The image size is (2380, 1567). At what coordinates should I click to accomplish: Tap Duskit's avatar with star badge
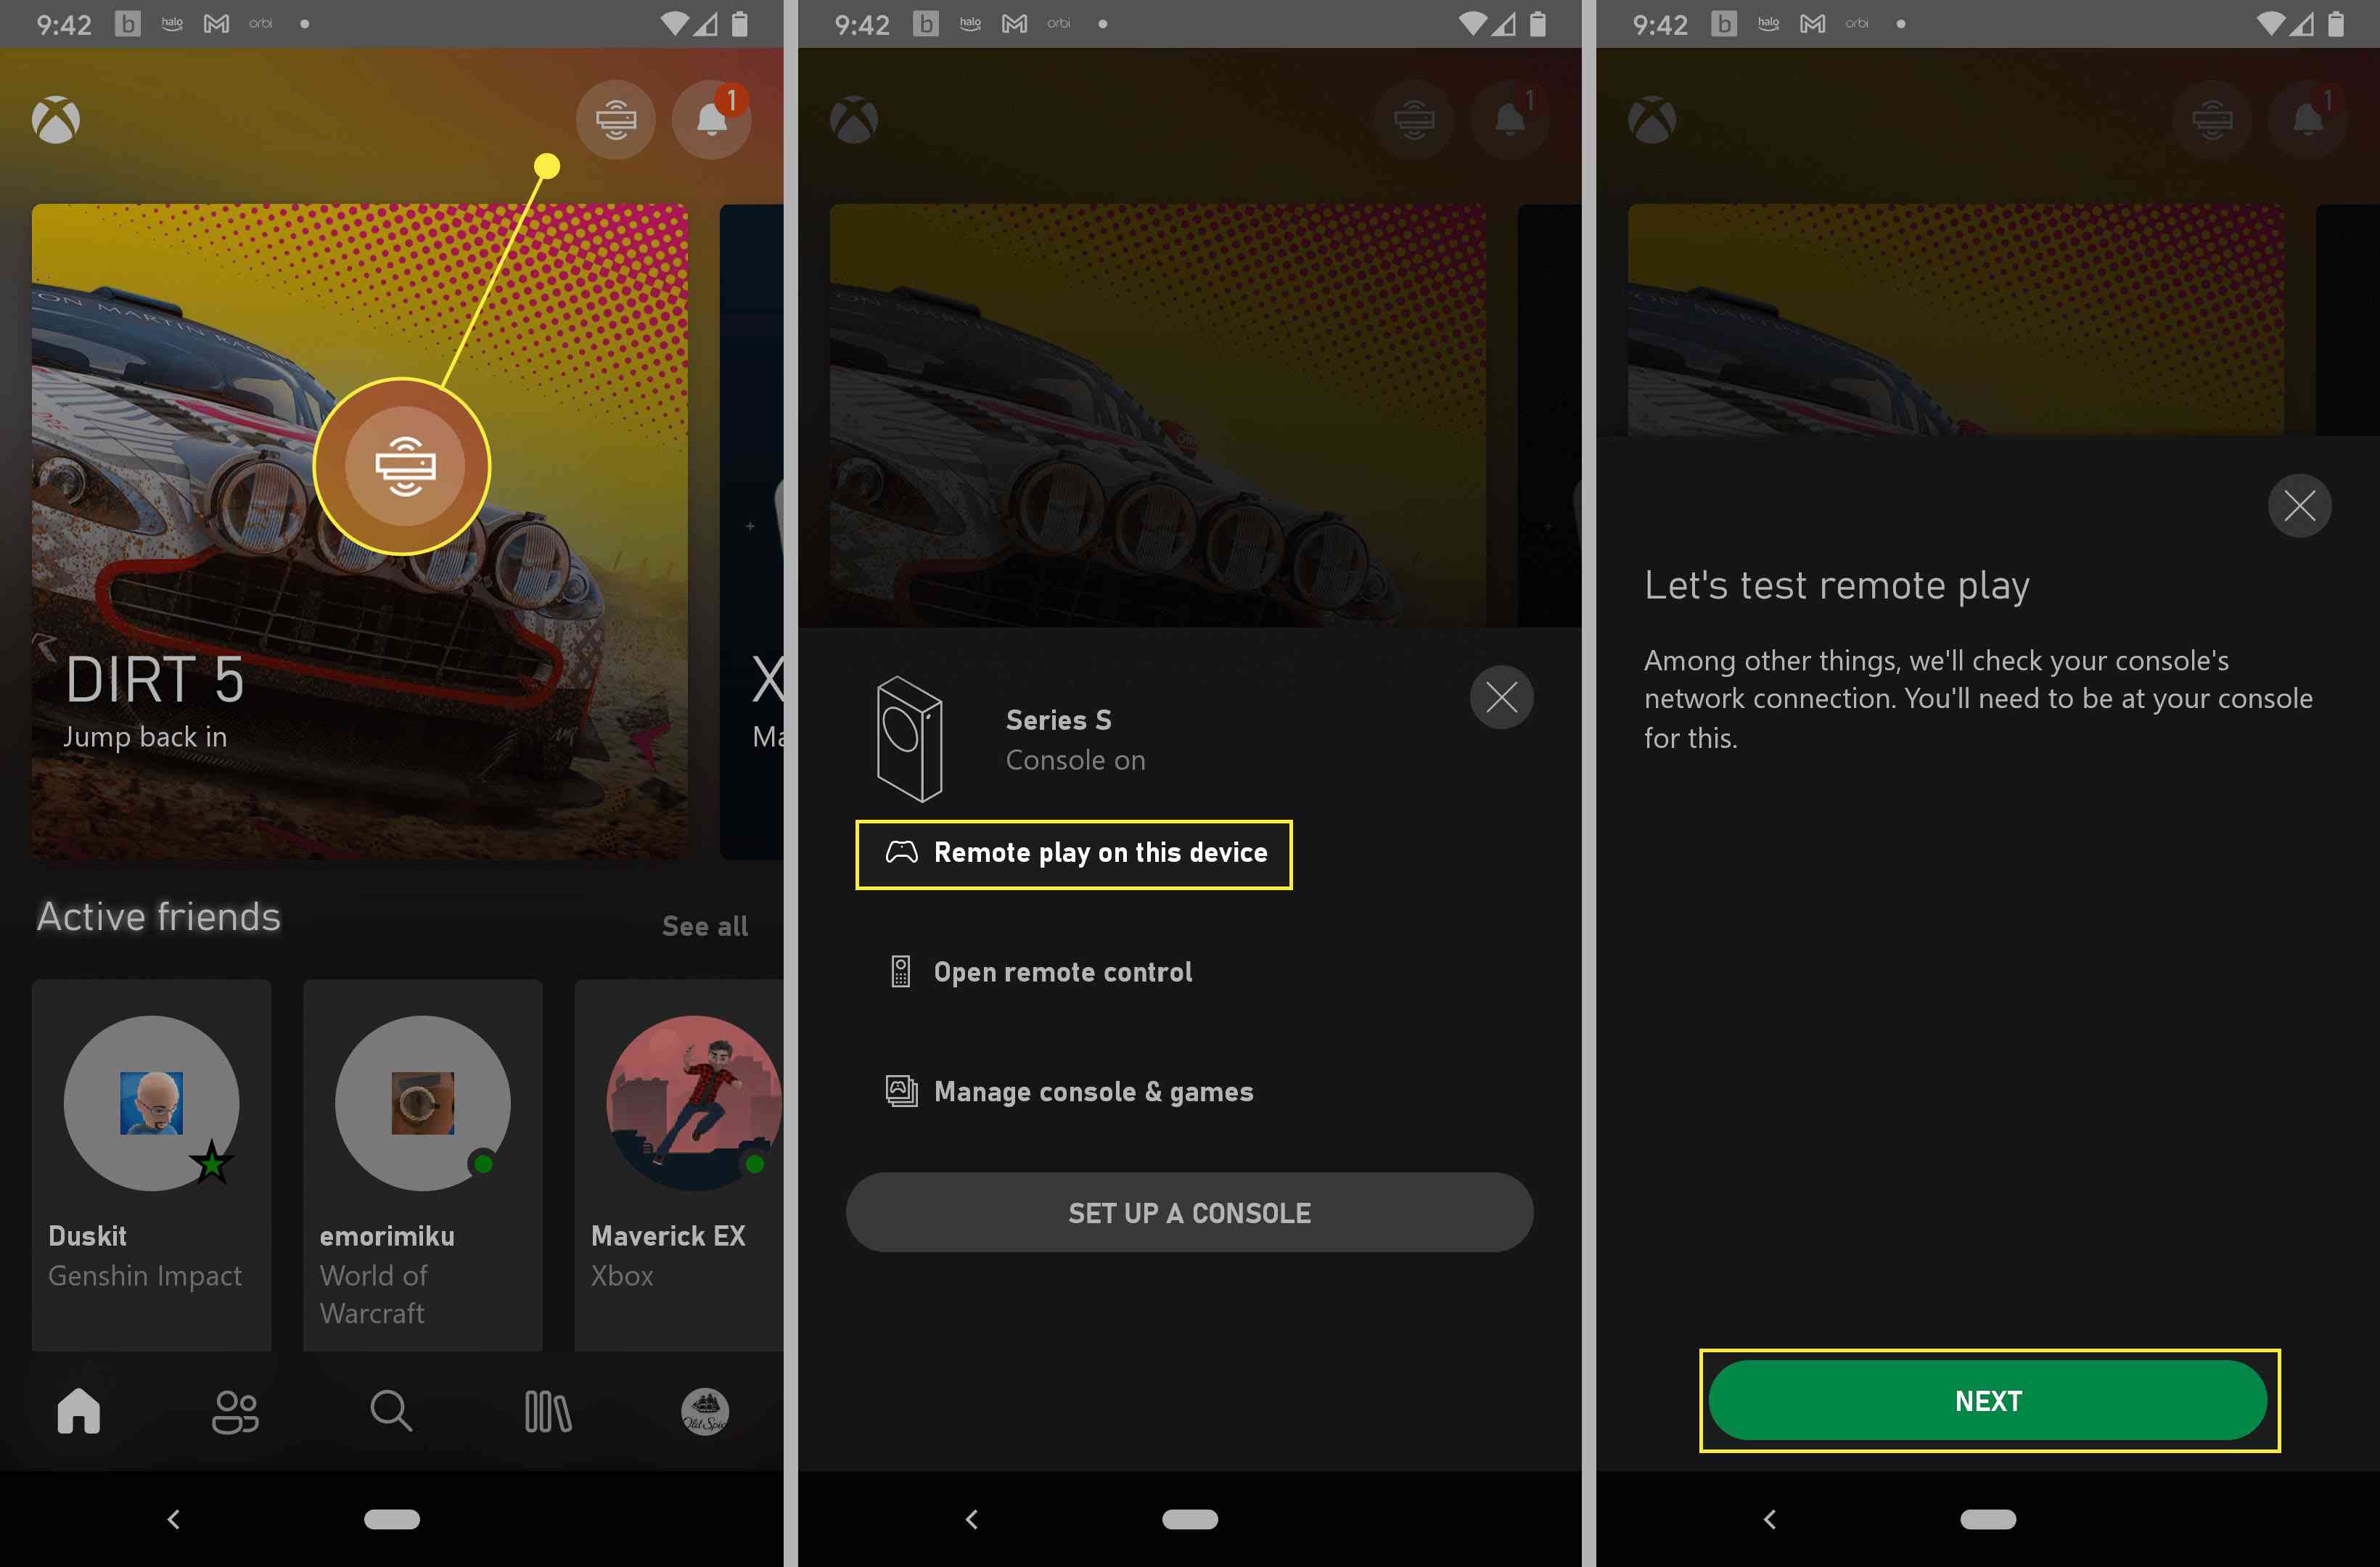pos(151,1103)
